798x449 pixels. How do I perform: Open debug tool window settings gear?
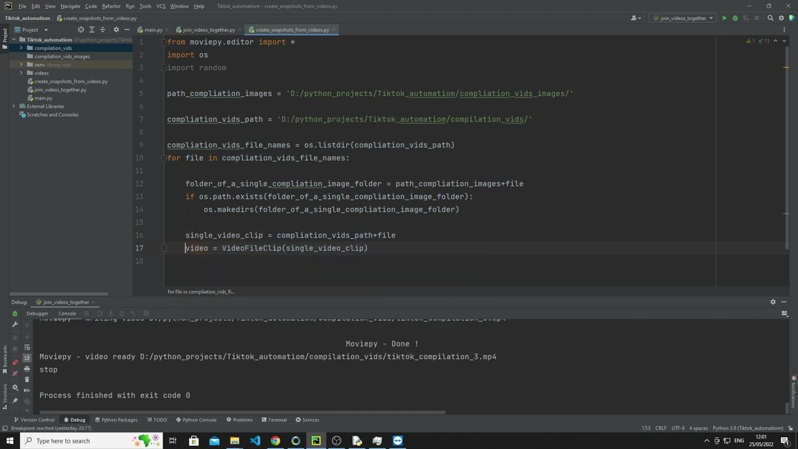point(773,302)
